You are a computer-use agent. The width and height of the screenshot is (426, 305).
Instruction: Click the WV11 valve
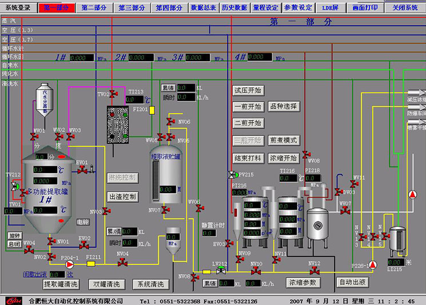[x=354, y=184]
